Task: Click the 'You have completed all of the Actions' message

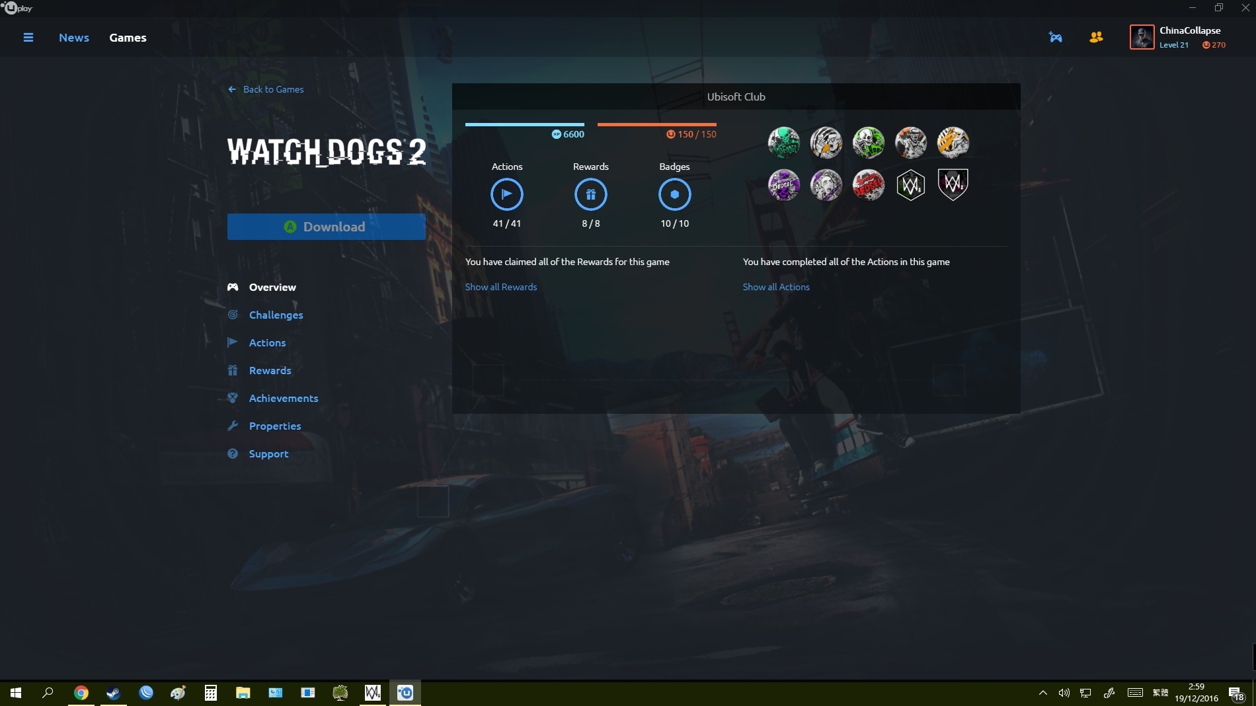Action: 846,262
